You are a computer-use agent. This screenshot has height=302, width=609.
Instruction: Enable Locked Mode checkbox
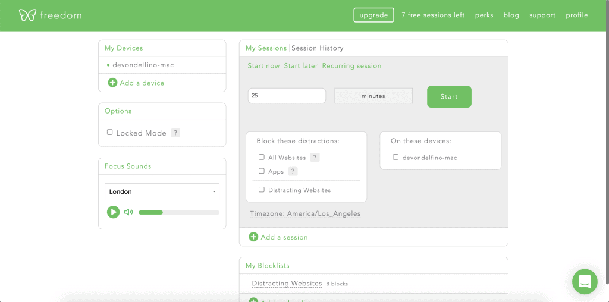(109, 133)
